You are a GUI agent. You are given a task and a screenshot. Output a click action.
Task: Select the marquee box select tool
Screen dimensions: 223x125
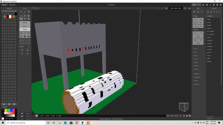(x=25, y=33)
